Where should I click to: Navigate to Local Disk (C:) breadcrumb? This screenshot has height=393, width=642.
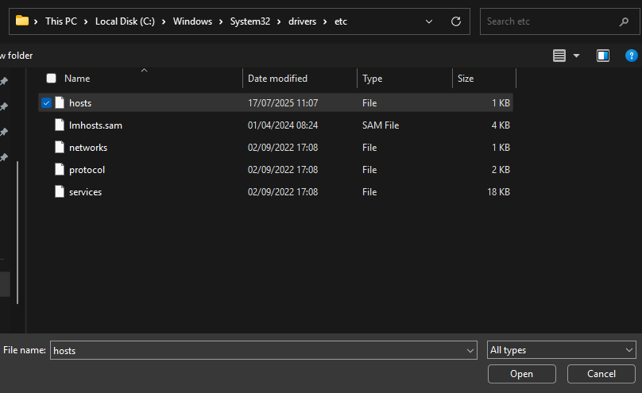click(x=125, y=21)
